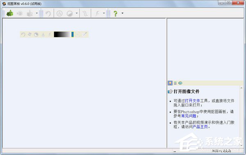Open the 常见问题 link
Screen dimensions: 246x155
click(189, 116)
